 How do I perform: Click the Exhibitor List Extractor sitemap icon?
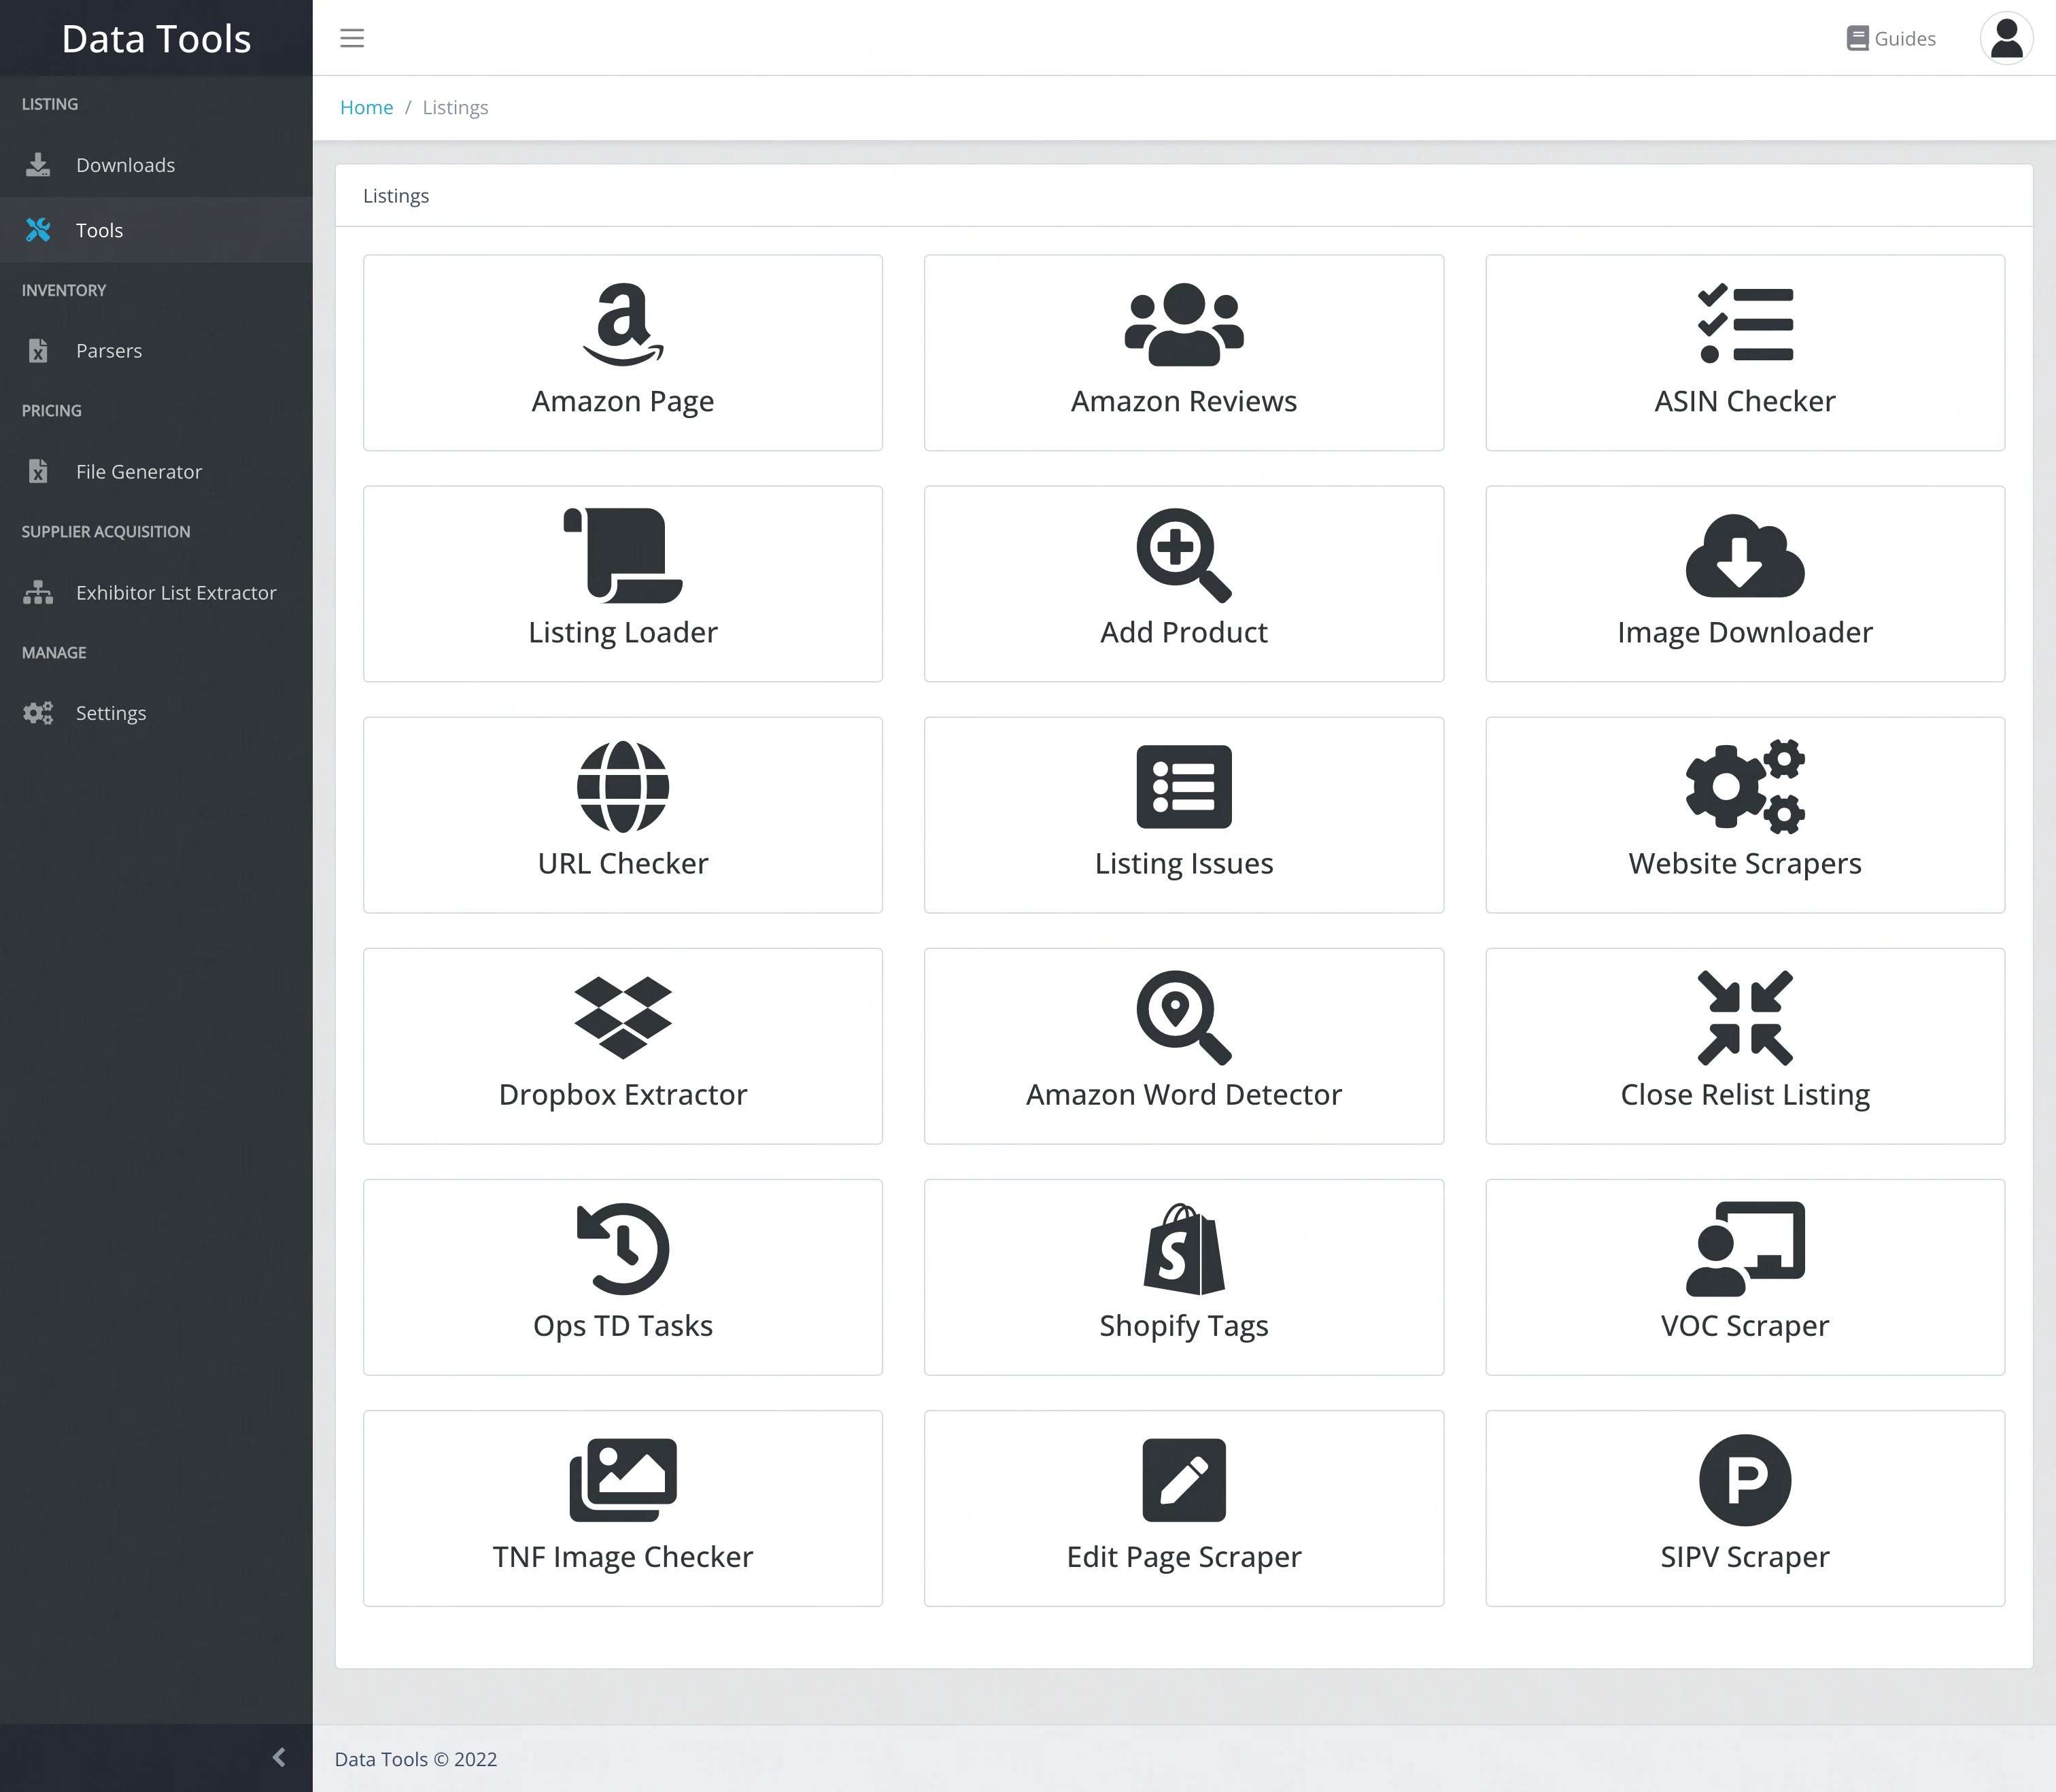38,592
